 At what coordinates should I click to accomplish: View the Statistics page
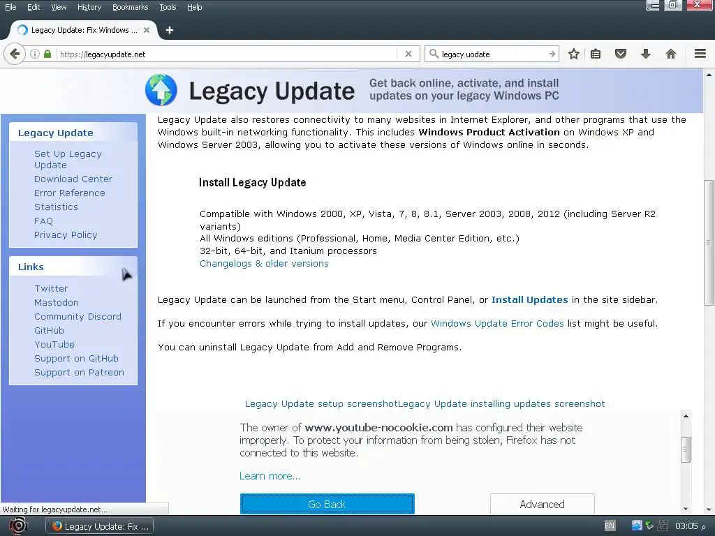pyautogui.click(x=56, y=207)
